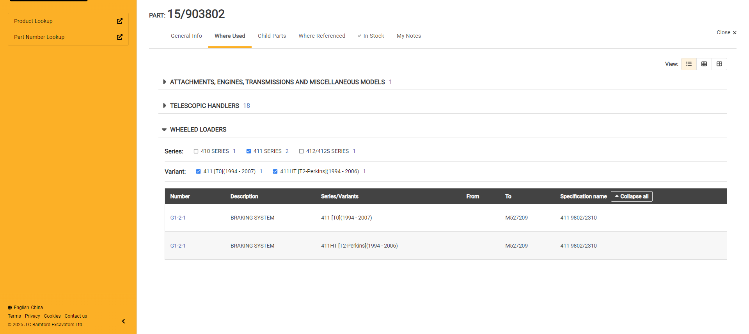This screenshot has width=749, height=334.
Task: Switch to list view icon
Action: click(689, 64)
